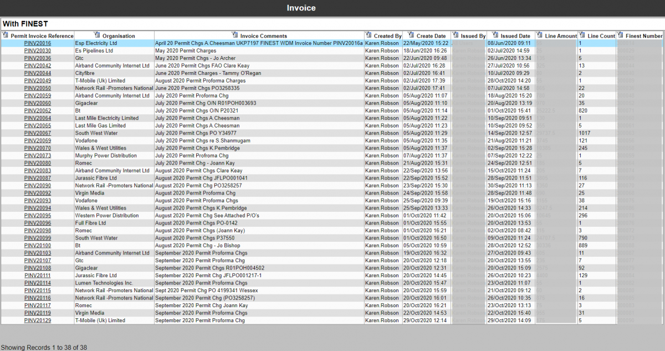Click the icon beside Permit Invoice Reference header
Viewport: 665px width, 351px height.
coord(5,35)
